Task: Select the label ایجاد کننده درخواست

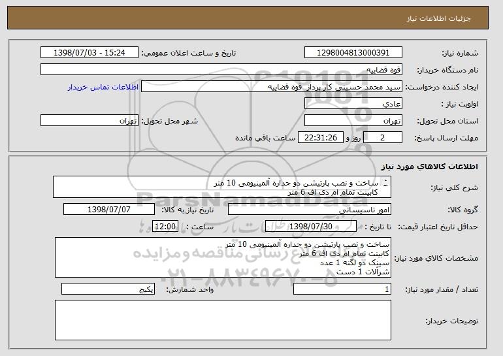Action: pos(442,87)
